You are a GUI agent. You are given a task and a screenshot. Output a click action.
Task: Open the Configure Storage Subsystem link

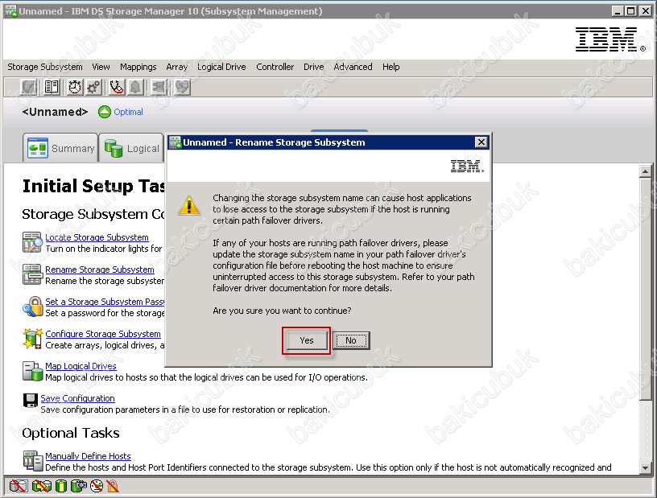click(103, 334)
